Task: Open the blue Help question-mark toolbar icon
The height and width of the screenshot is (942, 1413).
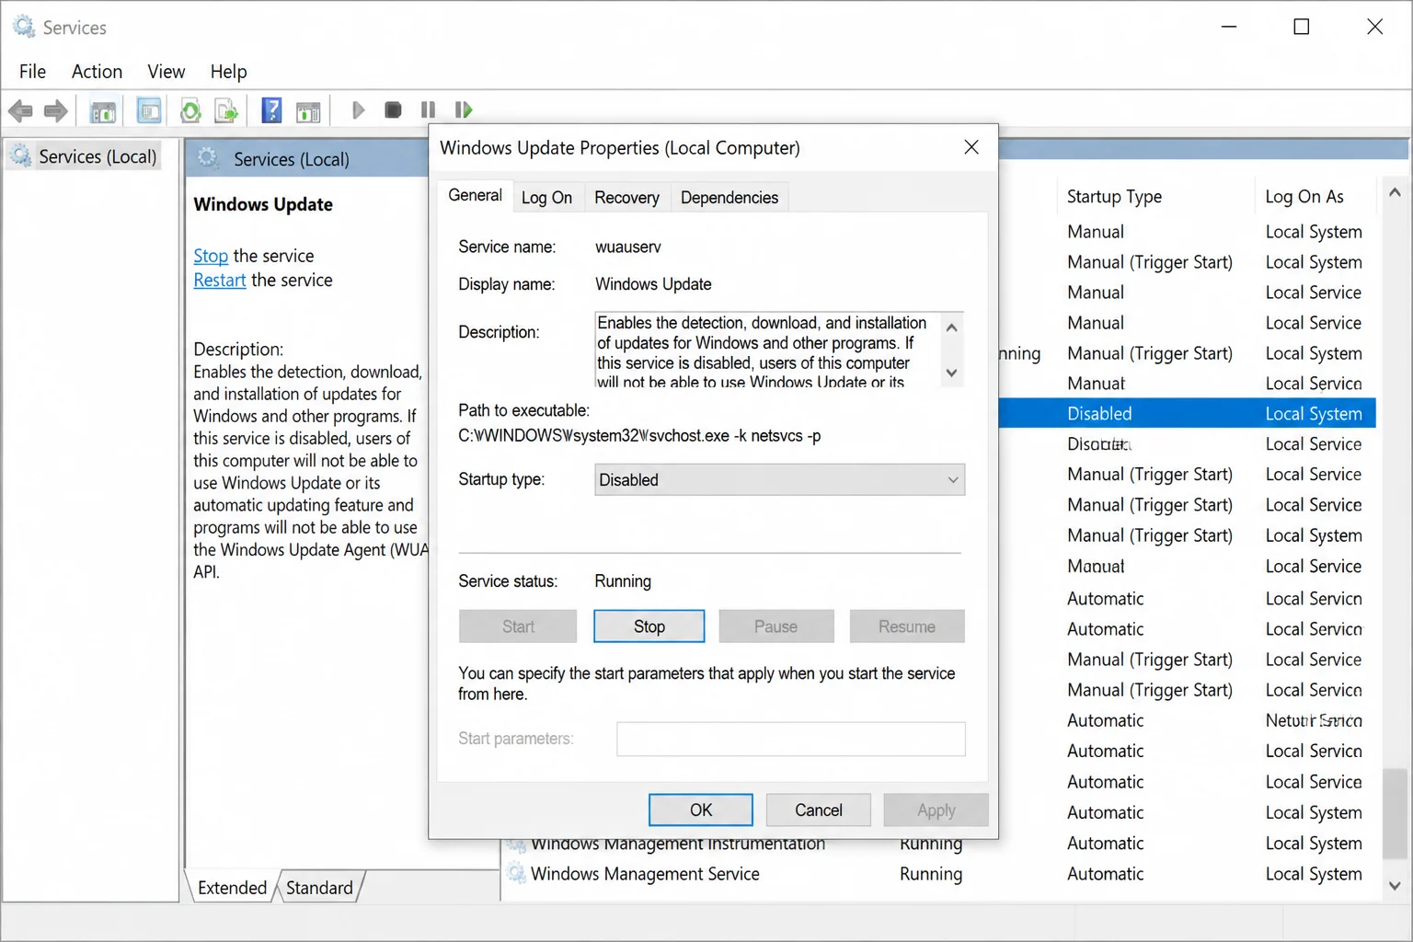Action: [271, 110]
